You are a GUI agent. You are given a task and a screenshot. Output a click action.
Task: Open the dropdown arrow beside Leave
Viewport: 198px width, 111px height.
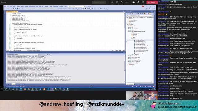[157, 2]
